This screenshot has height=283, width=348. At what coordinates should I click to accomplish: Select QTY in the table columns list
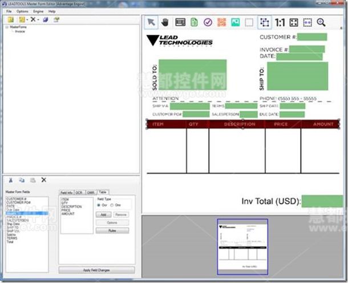(x=64, y=203)
